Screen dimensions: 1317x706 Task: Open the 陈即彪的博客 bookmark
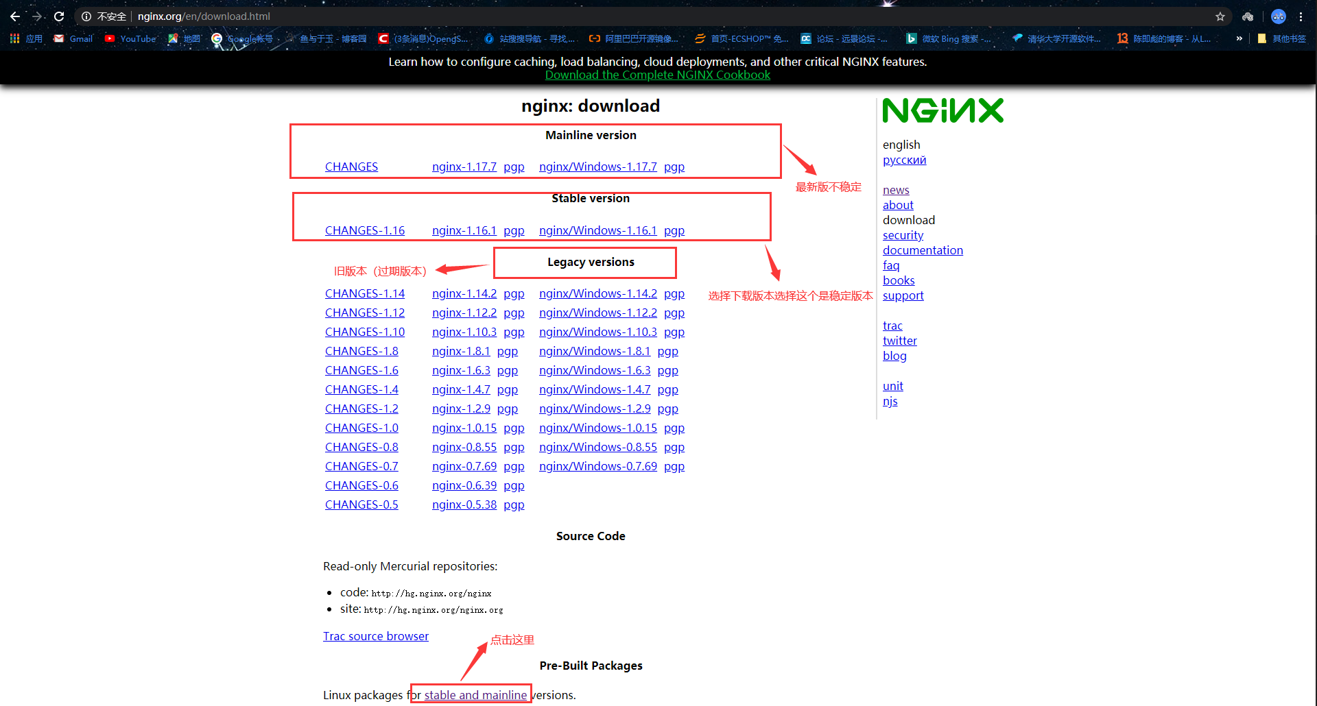click(x=1163, y=38)
